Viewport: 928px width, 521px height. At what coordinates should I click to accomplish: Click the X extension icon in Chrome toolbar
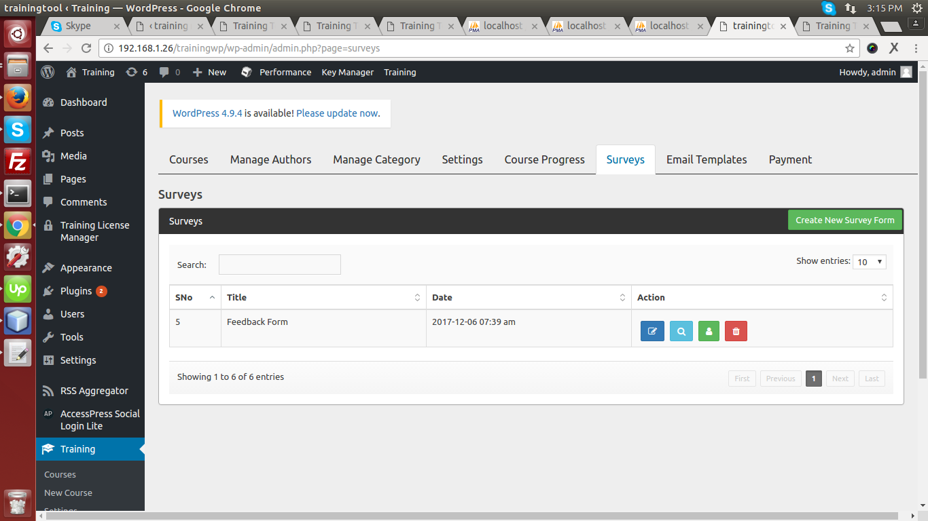point(894,48)
